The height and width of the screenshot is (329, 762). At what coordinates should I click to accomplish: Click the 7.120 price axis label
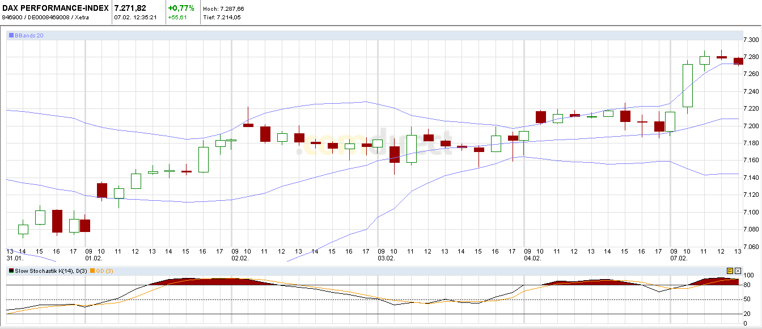tap(751, 195)
